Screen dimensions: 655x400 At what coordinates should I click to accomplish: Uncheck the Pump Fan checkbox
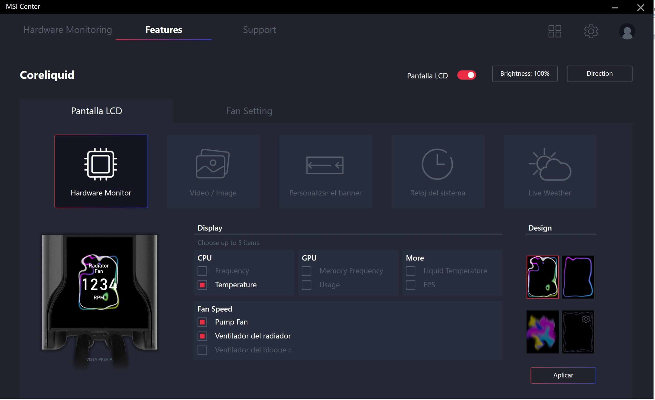[202, 322]
